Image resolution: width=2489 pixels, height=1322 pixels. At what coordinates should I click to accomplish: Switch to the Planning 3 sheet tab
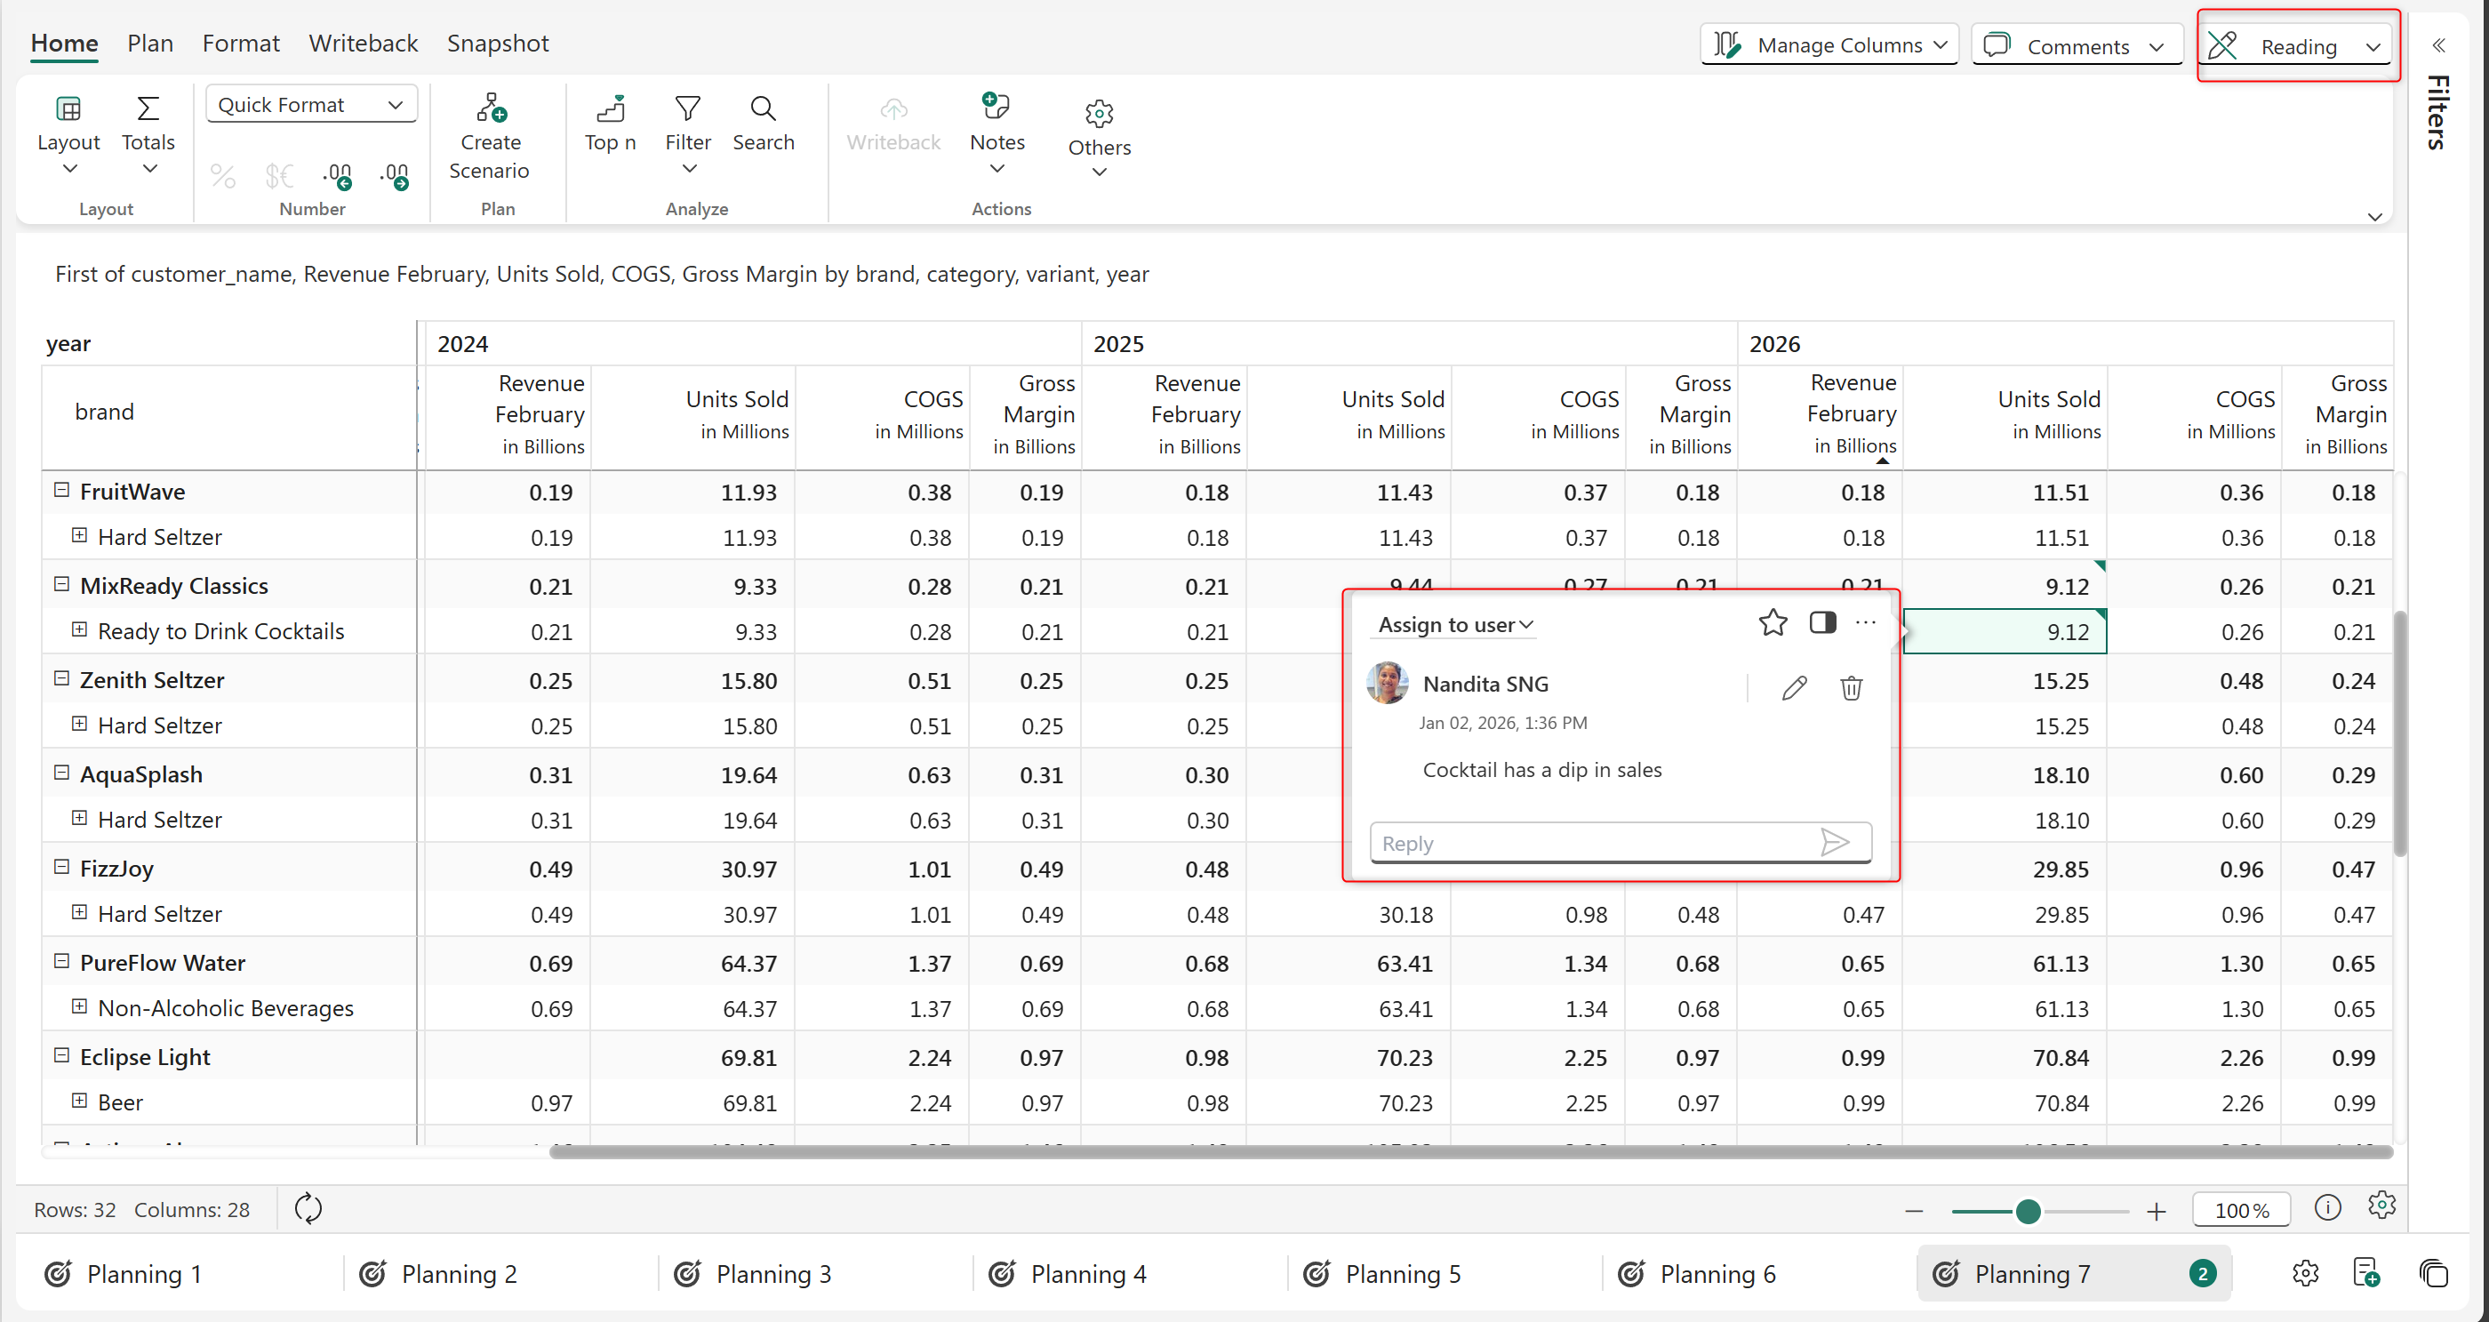[x=773, y=1274]
